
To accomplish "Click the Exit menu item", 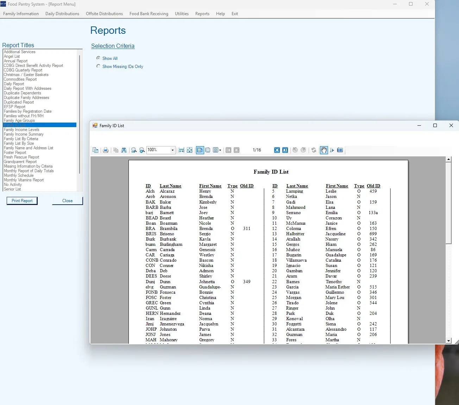I will pyautogui.click(x=235, y=14).
